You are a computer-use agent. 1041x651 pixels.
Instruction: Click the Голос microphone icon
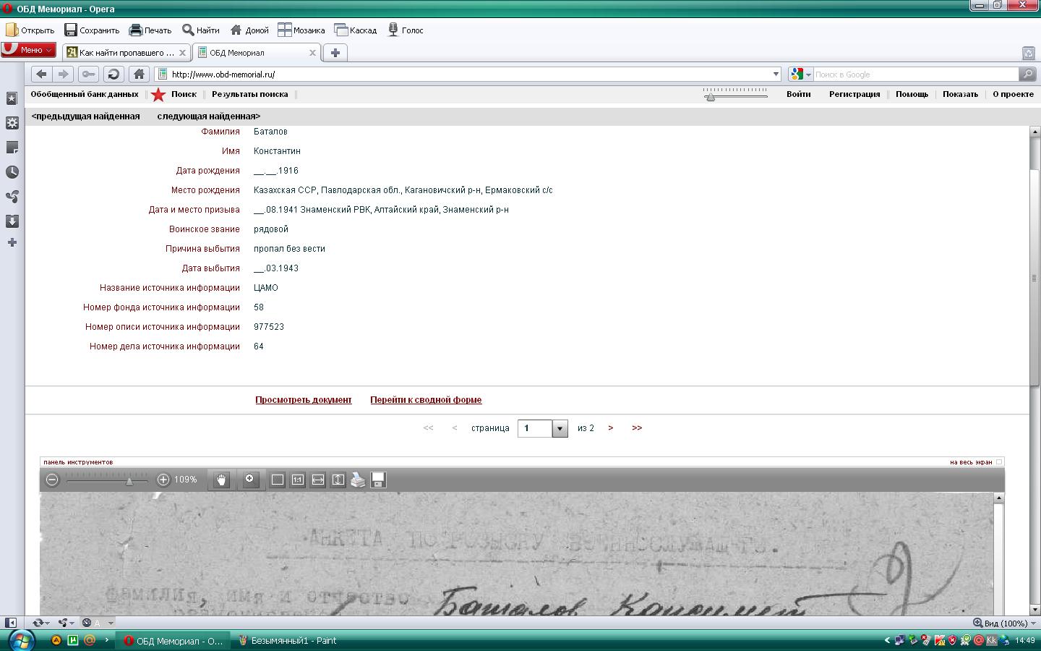(393, 30)
